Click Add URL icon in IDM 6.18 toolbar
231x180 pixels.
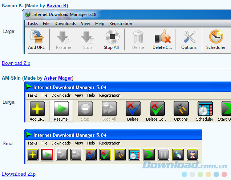pyautogui.click(x=36, y=38)
